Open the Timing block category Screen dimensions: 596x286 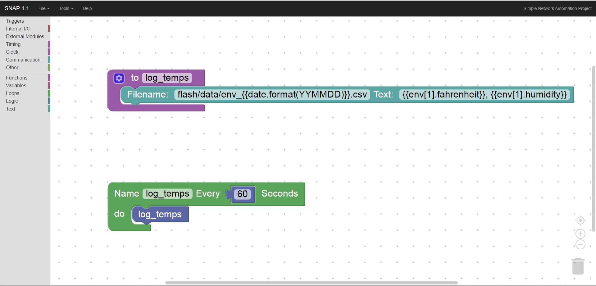(x=25, y=44)
